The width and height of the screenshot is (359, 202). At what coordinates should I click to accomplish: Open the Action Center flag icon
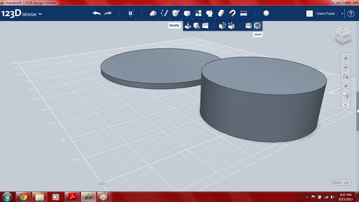[314, 197]
